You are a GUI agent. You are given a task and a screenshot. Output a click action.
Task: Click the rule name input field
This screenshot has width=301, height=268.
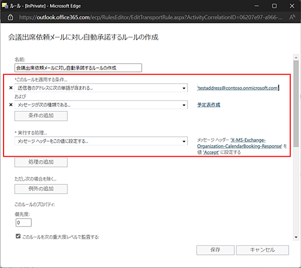pyautogui.click(x=78, y=68)
